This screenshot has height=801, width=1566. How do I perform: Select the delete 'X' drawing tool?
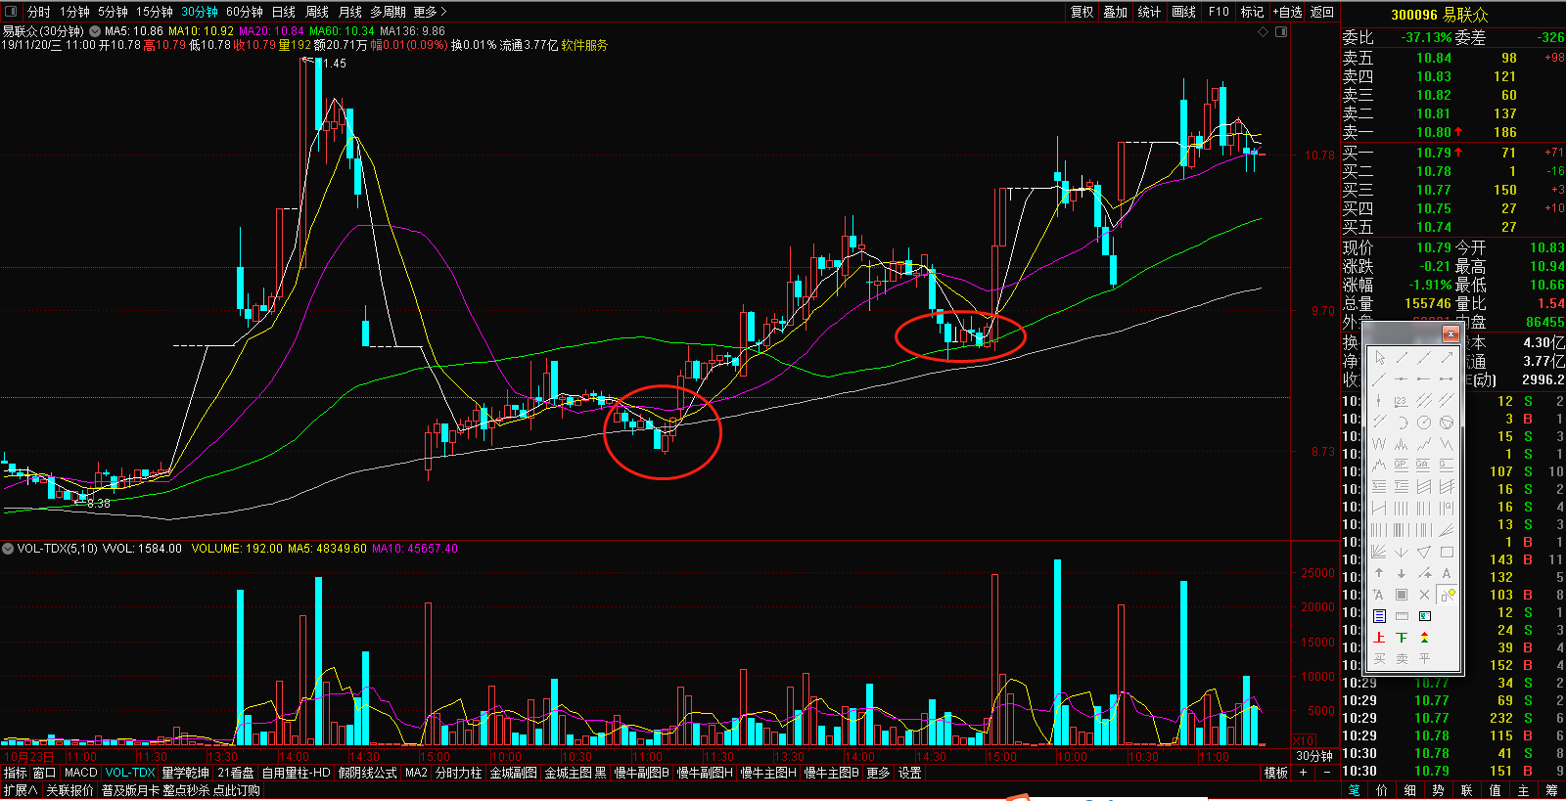(1424, 595)
